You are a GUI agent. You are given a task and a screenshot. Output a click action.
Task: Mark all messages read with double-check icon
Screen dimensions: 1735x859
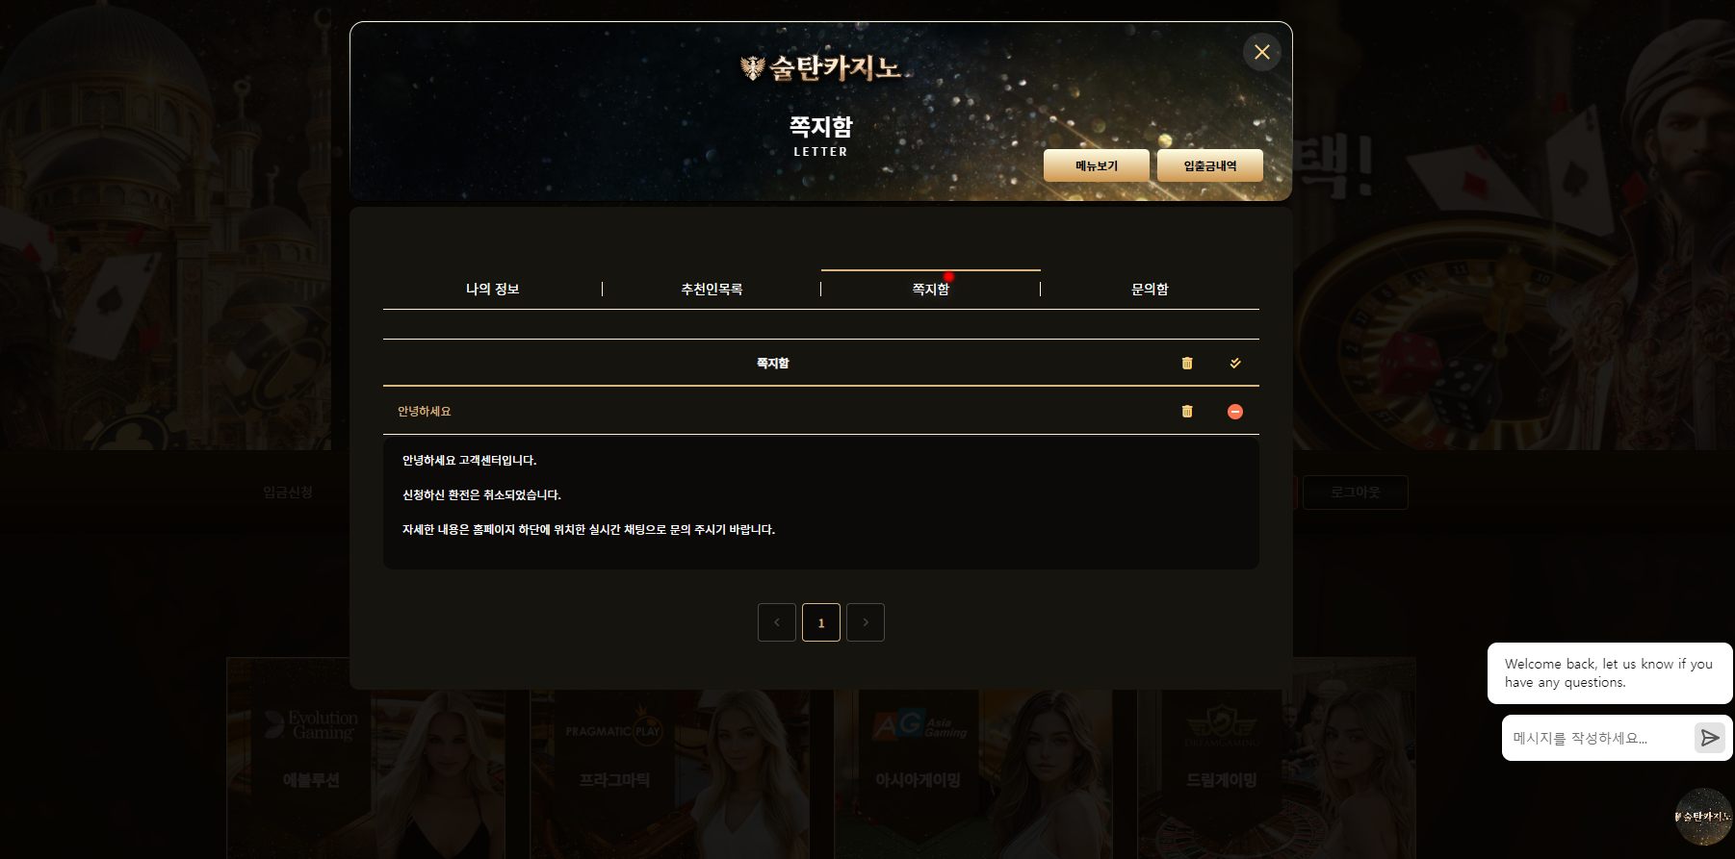pyautogui.click(x=1235, y=363)
